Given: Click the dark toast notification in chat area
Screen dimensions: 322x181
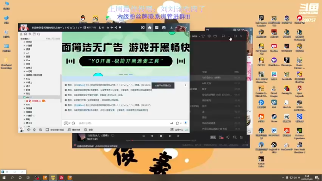Looking at the screenshot, I should click(163, 86).
